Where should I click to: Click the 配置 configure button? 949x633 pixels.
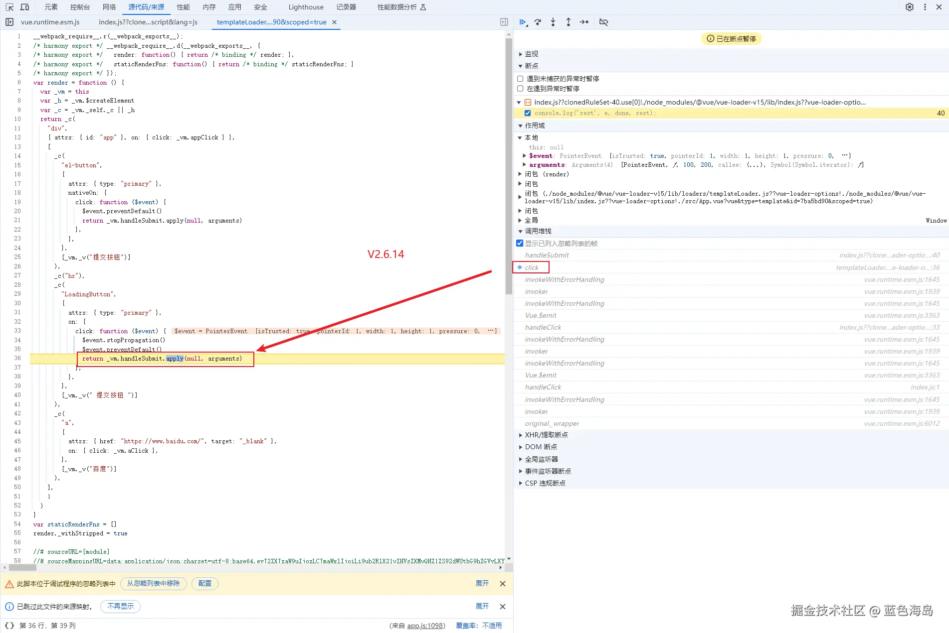tap(205, 584)
